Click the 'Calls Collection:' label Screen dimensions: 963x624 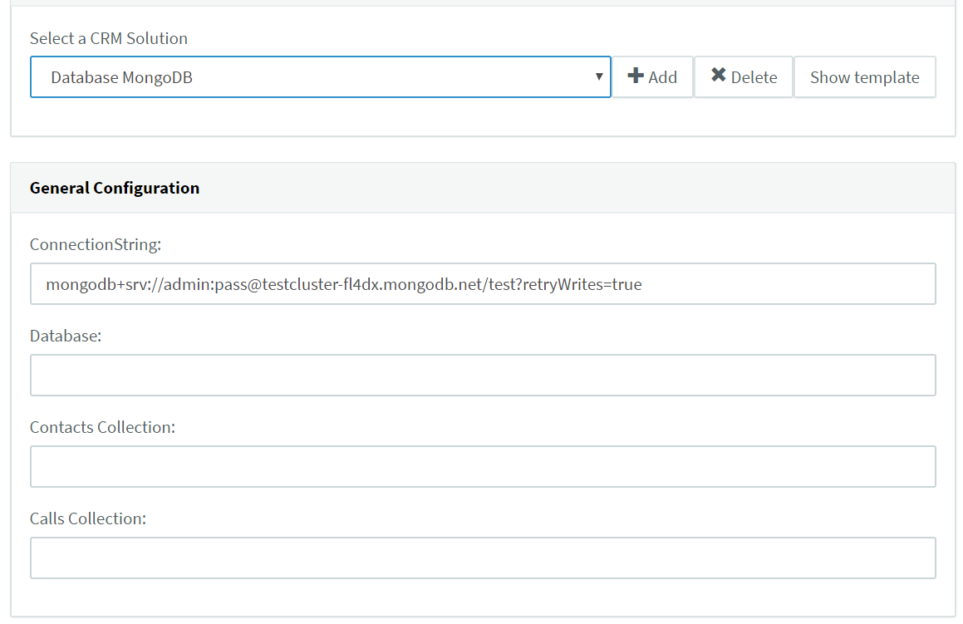coord(88,518)
